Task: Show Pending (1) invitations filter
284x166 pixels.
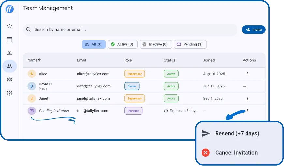Action: pyautogui.click(x=190, y=44)
